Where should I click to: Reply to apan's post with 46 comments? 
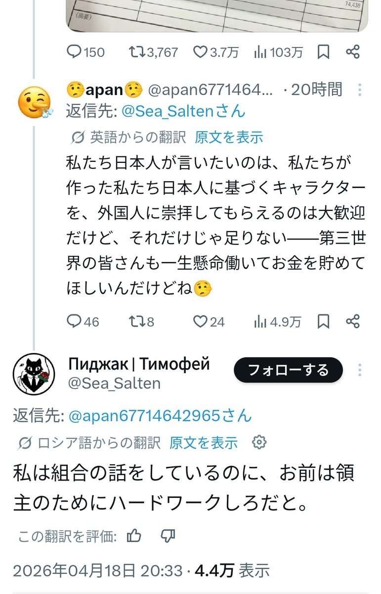74,322
